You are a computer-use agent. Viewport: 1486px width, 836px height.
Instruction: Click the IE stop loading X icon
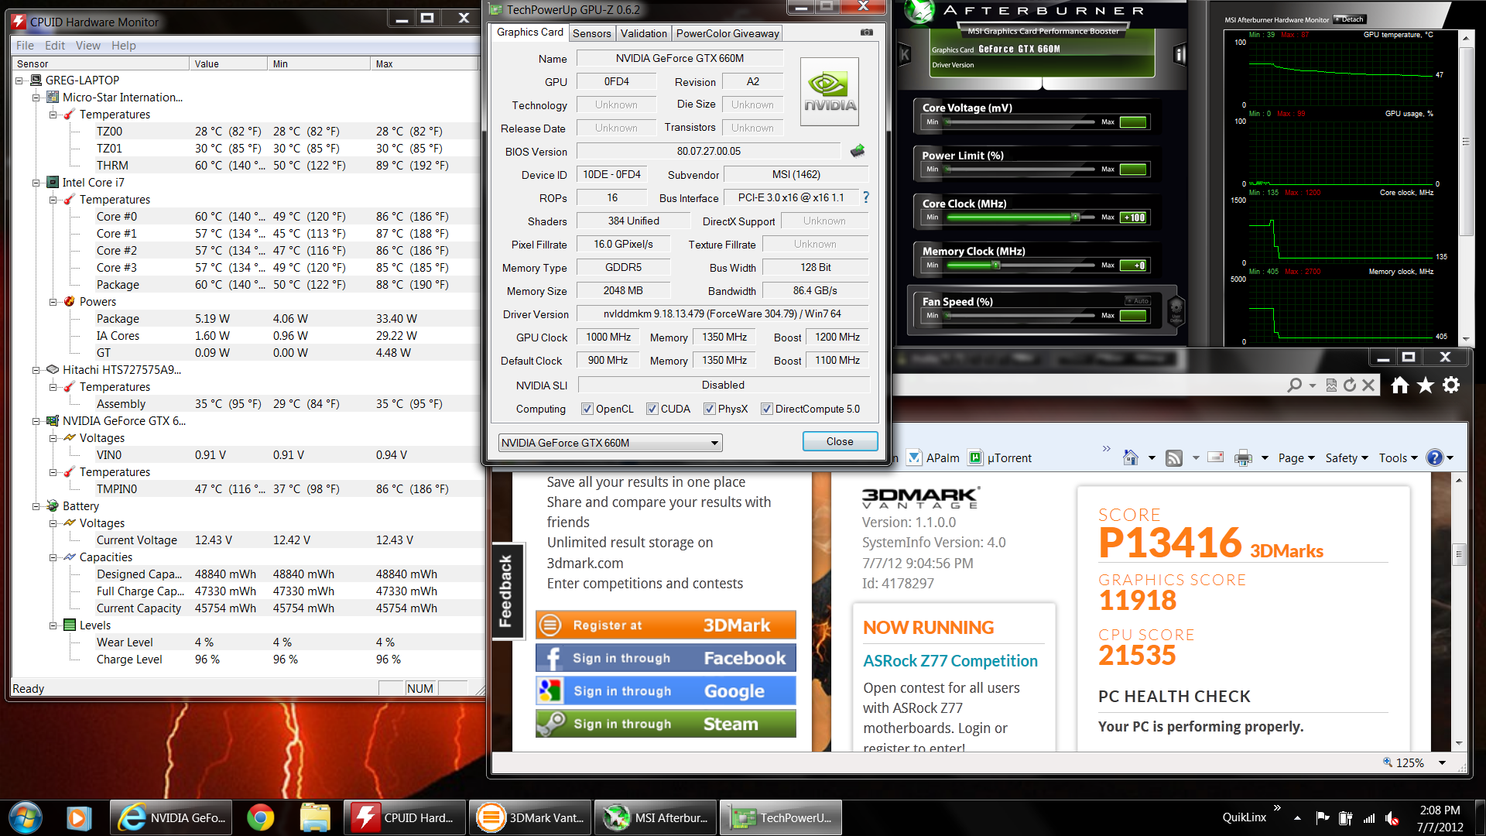click(1368, 385)
